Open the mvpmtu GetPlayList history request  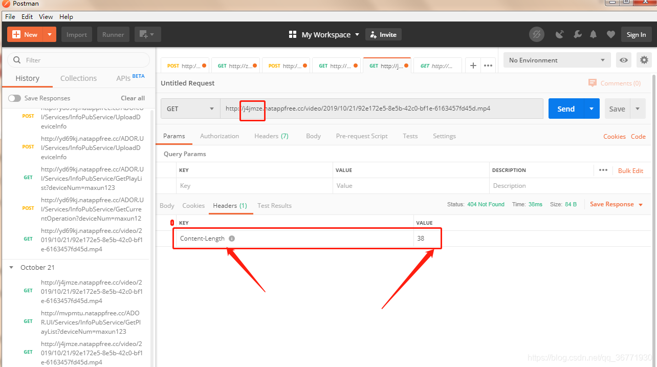91,322
